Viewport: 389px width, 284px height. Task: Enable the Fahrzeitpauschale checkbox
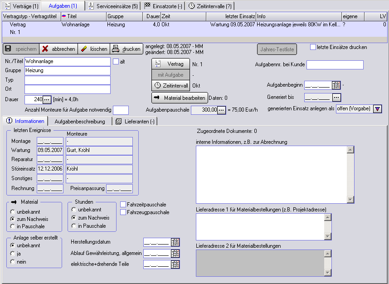click(x=123, y=205)
